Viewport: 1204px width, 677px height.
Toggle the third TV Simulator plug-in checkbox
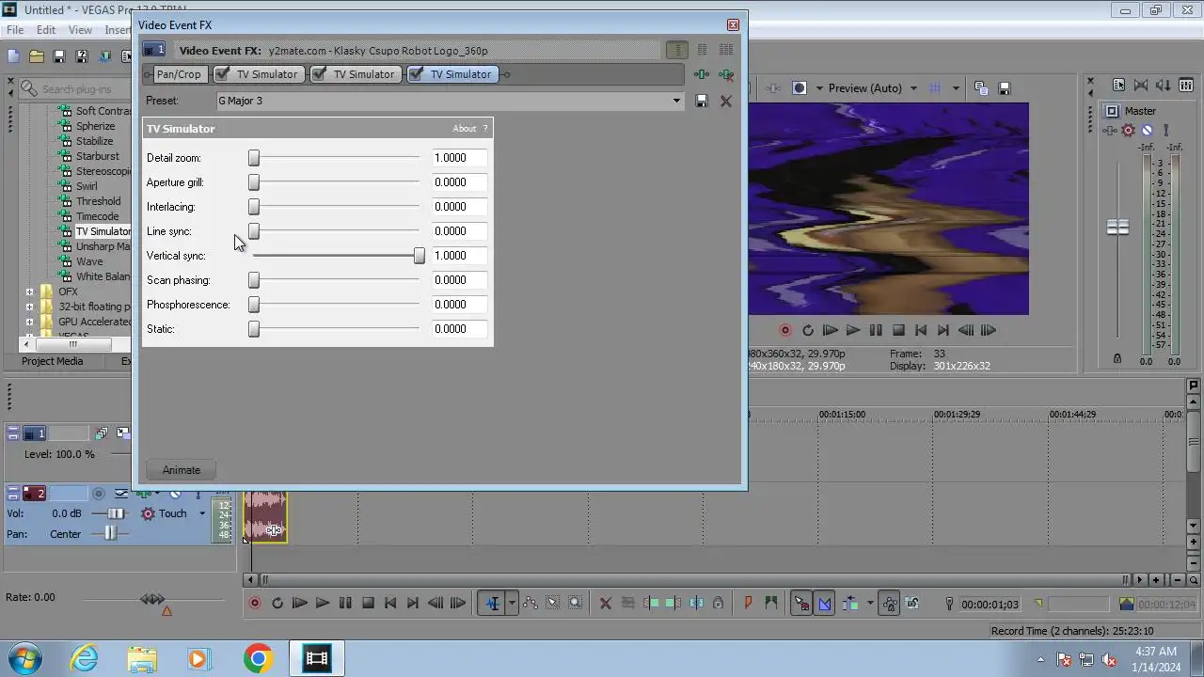[x=417, y=74]
